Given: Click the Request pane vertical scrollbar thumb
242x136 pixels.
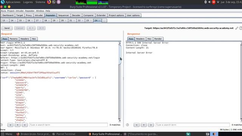Looking at the screenshot, I should [120, 54].
